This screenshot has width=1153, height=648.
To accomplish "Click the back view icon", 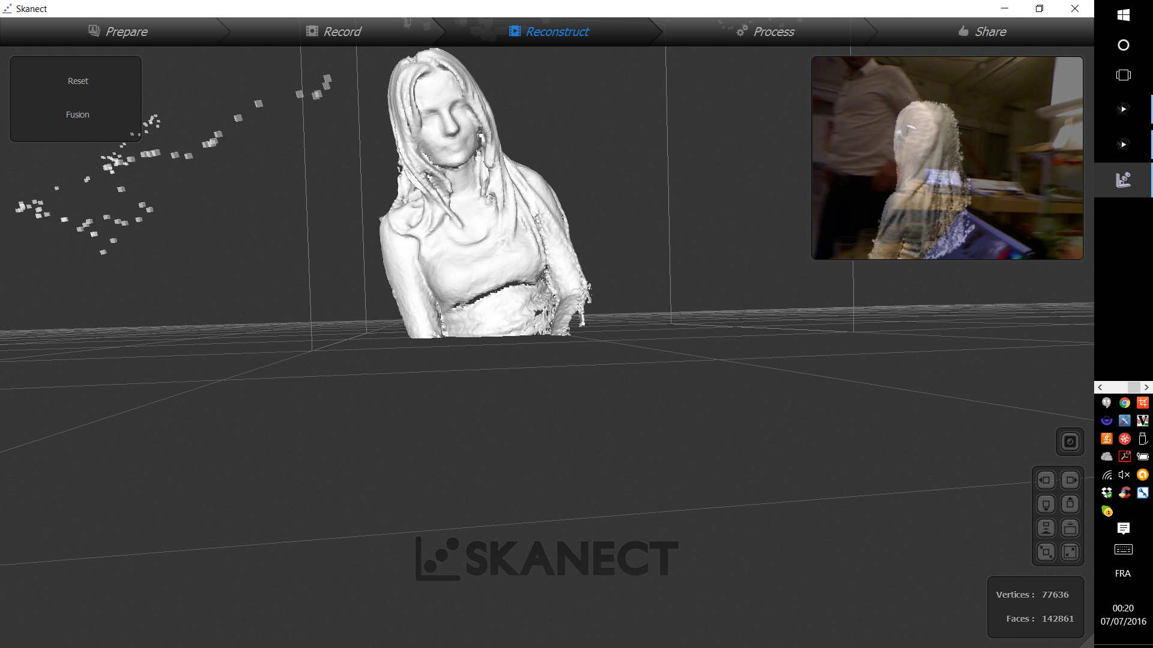I will 1070,528.
